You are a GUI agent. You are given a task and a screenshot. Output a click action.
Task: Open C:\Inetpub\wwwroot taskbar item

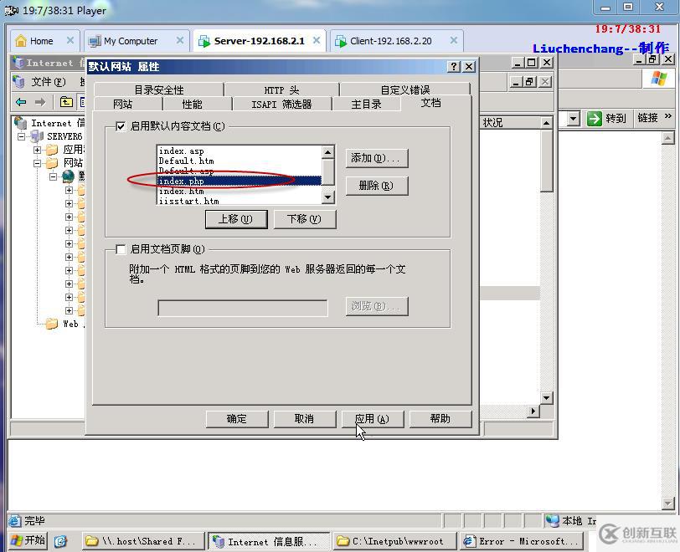point(394,541)
